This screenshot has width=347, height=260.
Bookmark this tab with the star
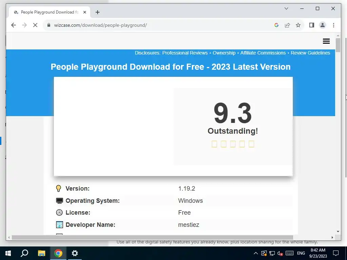point(298,25)
